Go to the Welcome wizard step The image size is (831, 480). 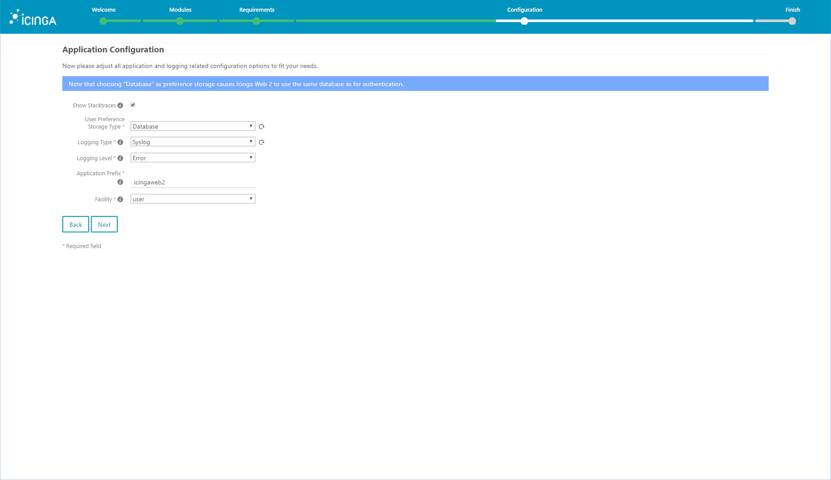(104, 10)
